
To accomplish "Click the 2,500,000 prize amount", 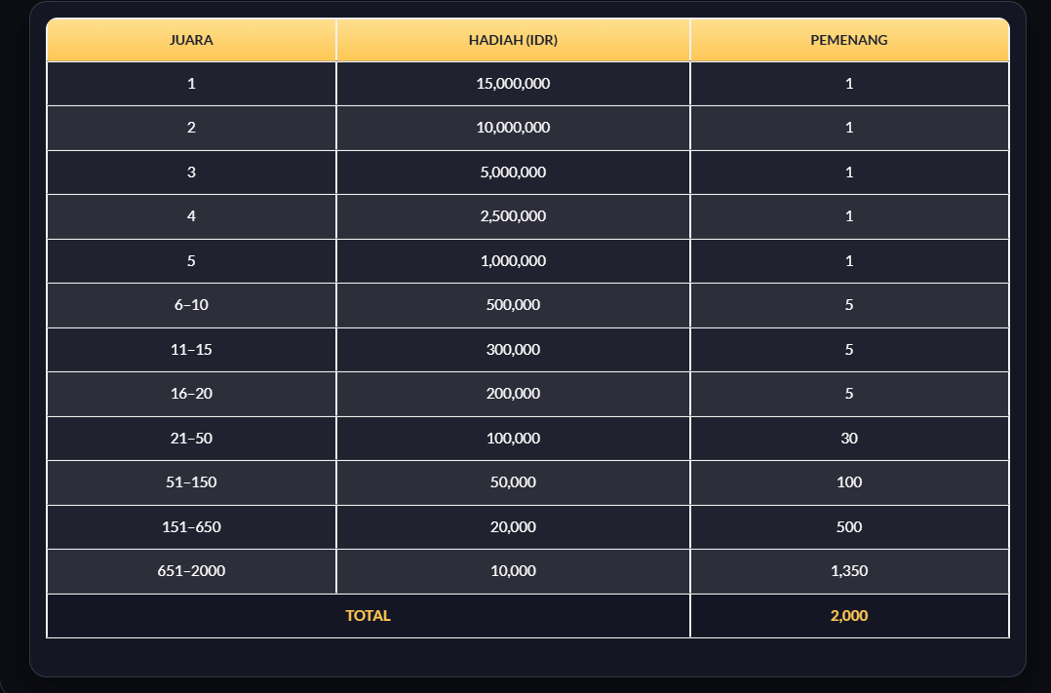I will [513, 216].
